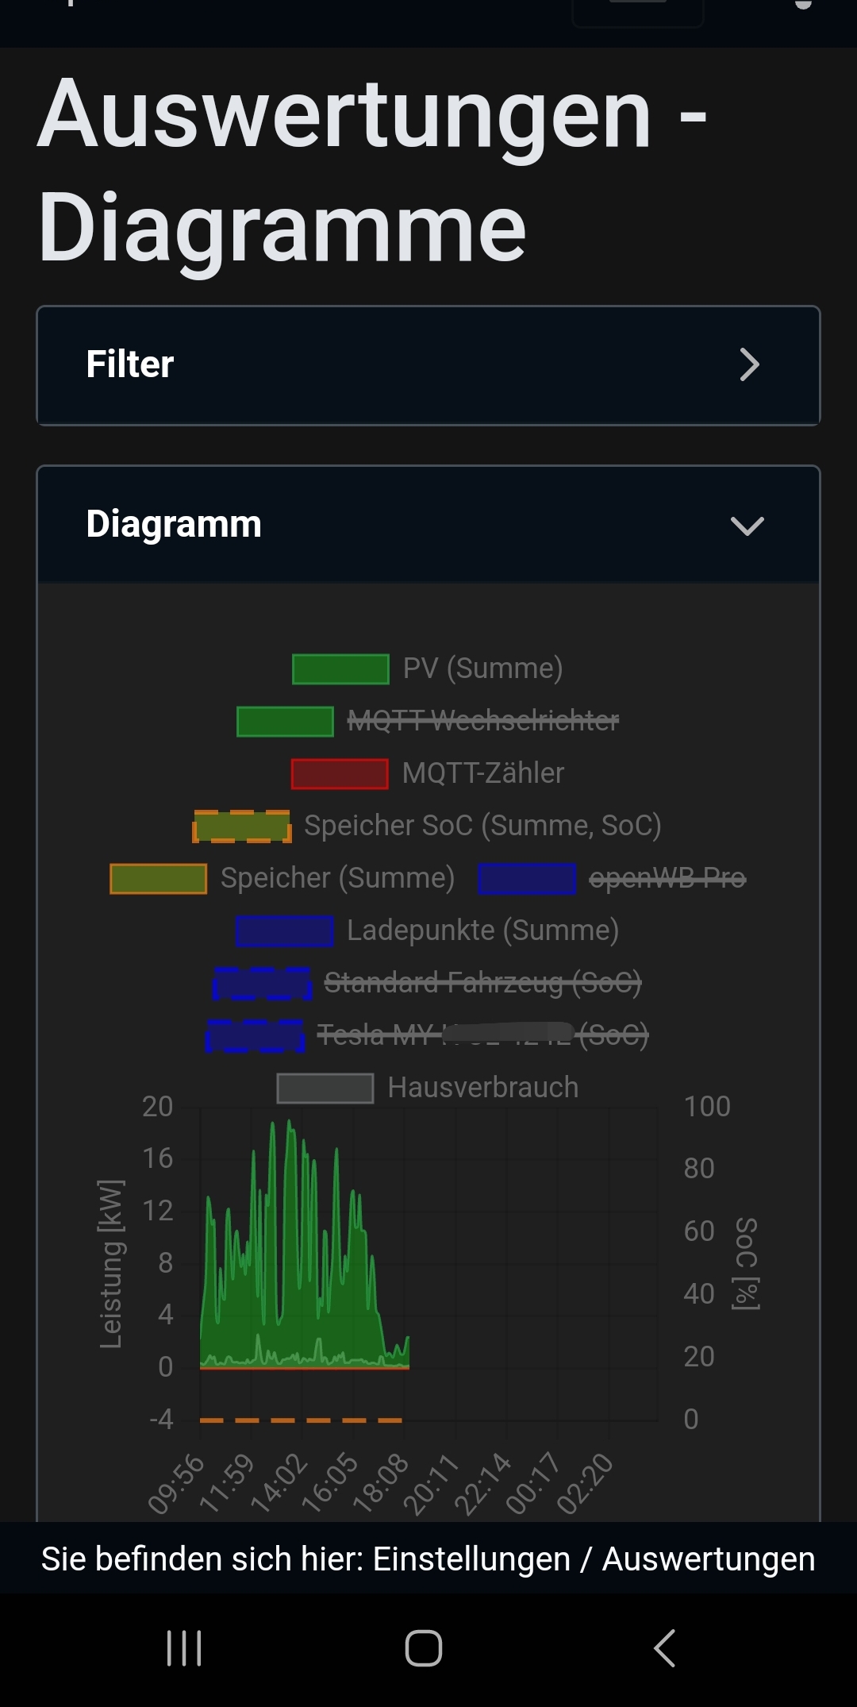857x1707 pixels.
Task: Expand the Filter section chevron
Action: 749,364
